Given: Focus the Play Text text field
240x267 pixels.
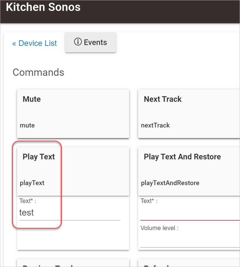Looking at the screenshot, I should tap(70, 213).
